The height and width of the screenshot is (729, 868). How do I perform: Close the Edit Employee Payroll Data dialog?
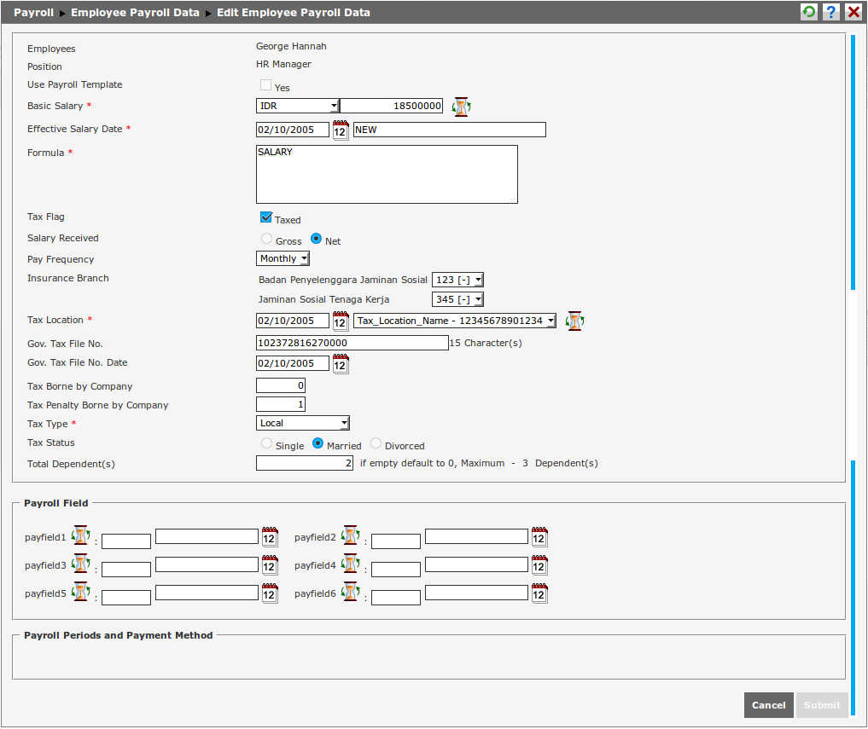pyautogui.click(x=853, y=12)
